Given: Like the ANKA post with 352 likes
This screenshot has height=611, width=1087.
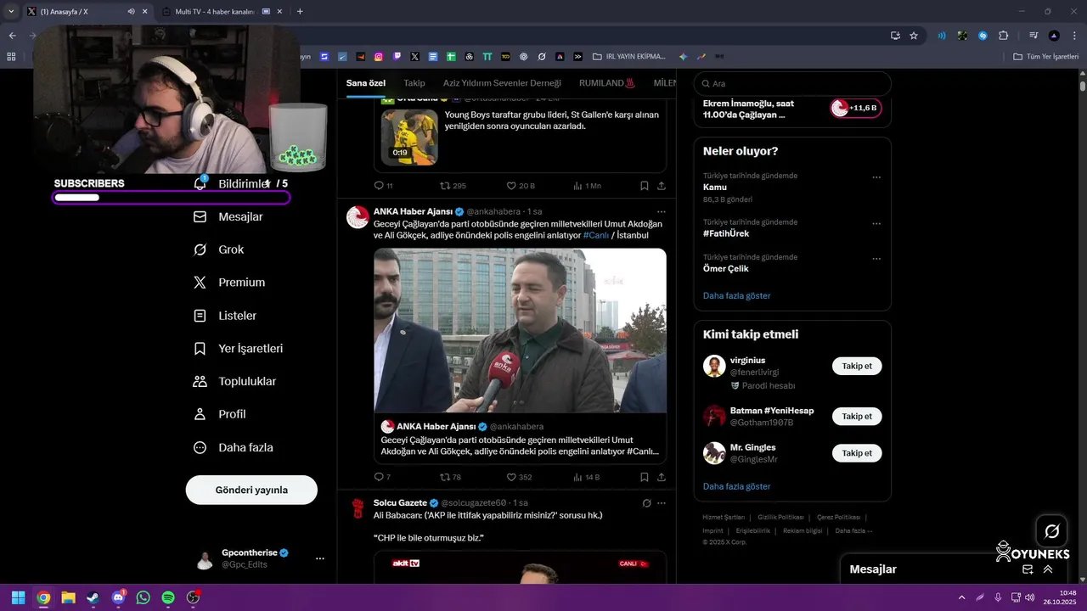Looking at the screenshot, I should click(x=511, y=477).
